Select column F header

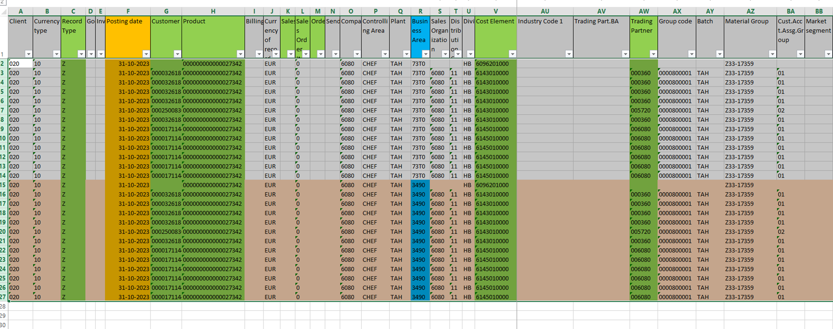[128, 11]
